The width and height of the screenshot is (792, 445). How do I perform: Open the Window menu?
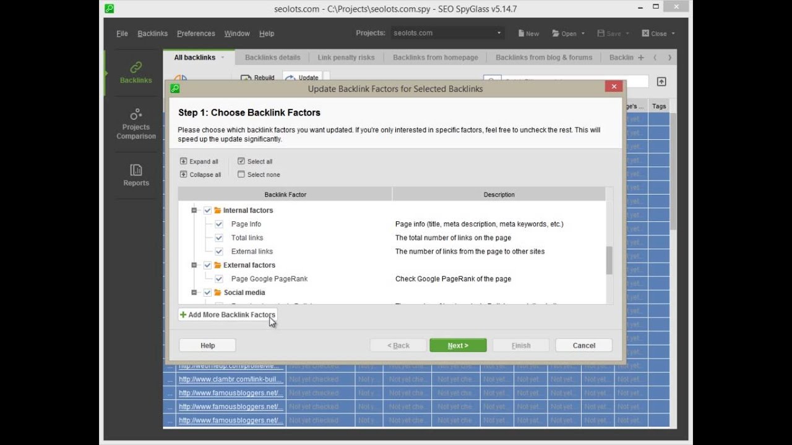point(237,33)
